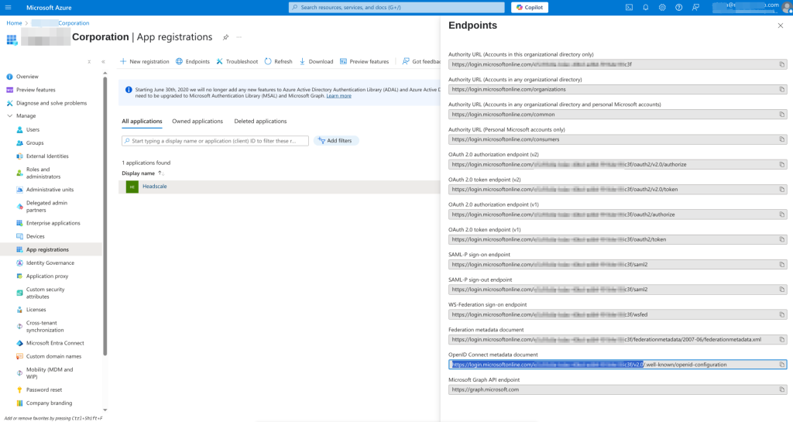The width and height of the screenshot is (793, 422).
Task: Open the more options ellipsis by title
Action: click(239, 37)
